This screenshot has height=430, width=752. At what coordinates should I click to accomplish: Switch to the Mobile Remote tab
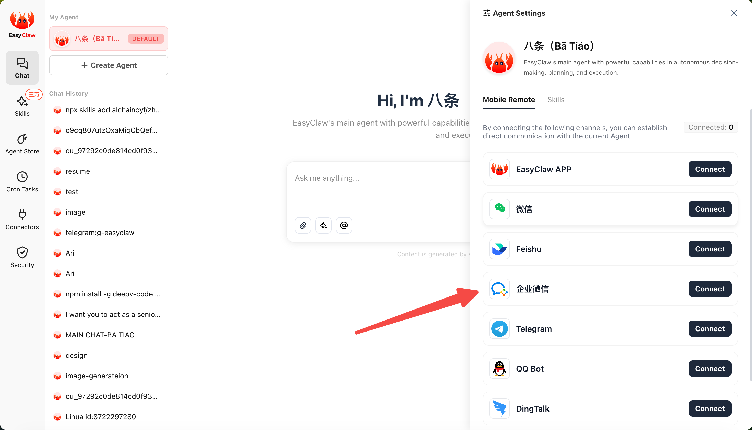click(509, 100)
